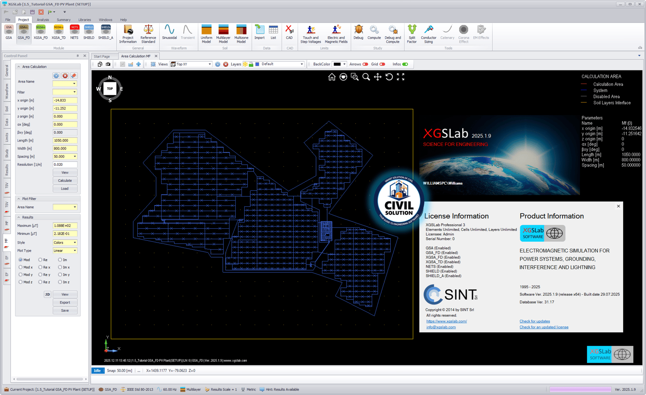This screenshot has height=395, width=646.
Task: Toggle the Grid switch
Action: point(382,64)
